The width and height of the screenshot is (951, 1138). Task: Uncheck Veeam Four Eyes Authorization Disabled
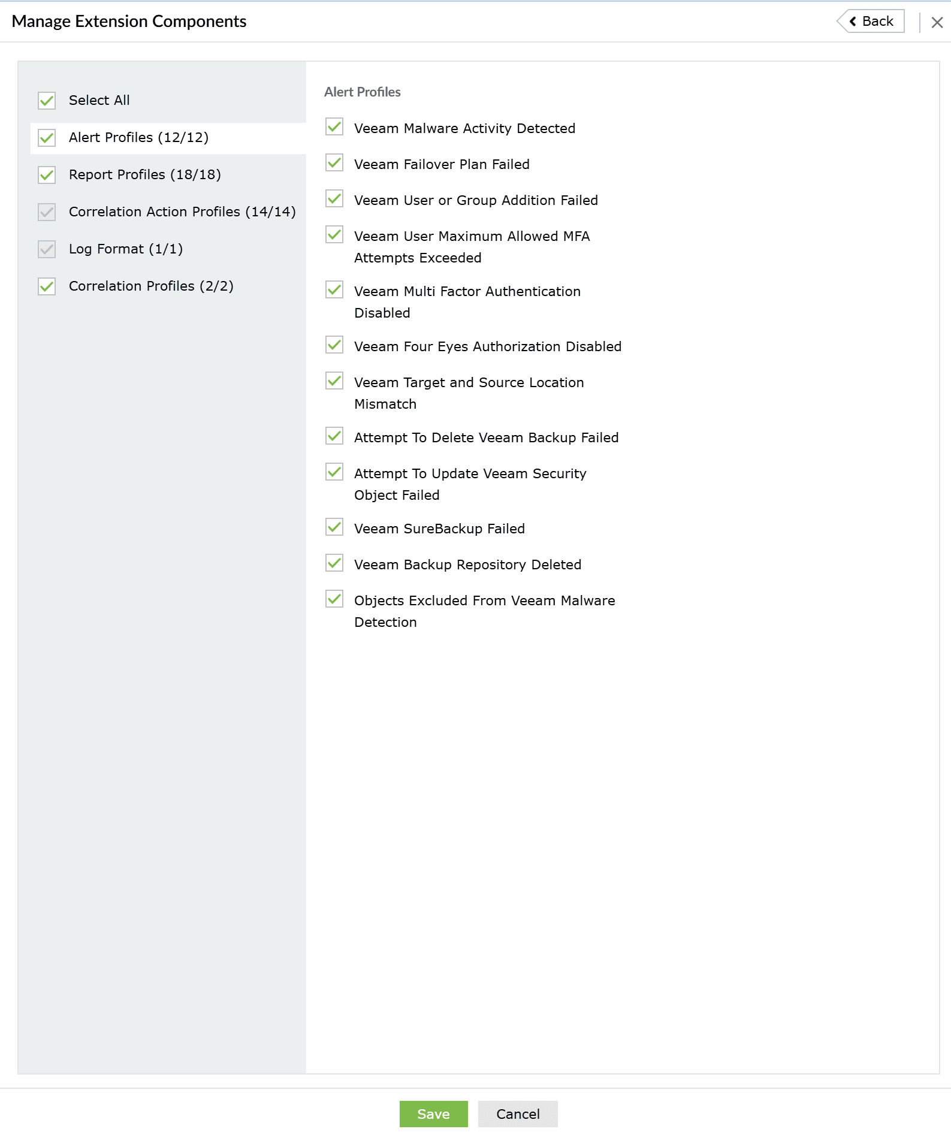coord(334,345)
